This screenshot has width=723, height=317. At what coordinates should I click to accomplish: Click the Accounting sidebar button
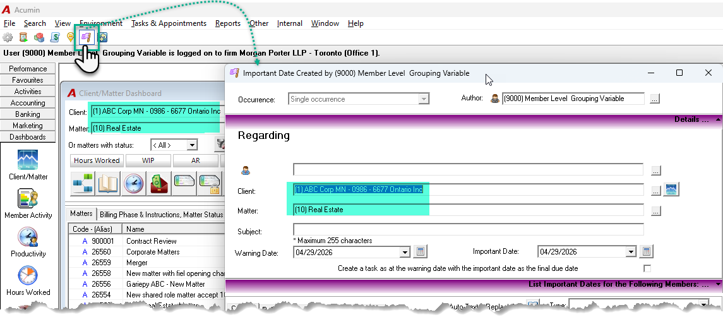[x=28, y=103]
